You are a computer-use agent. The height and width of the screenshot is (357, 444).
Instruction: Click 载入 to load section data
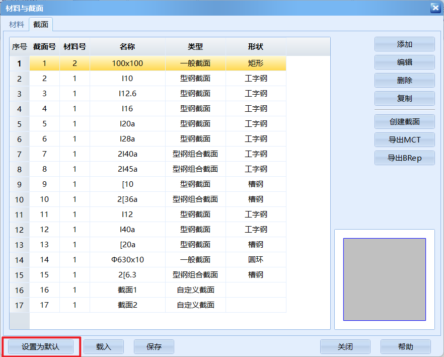[103, 346]
